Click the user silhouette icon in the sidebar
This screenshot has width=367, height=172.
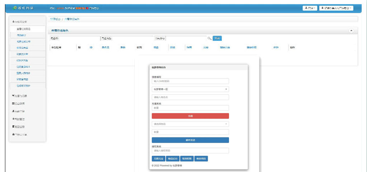pos(13,111)
